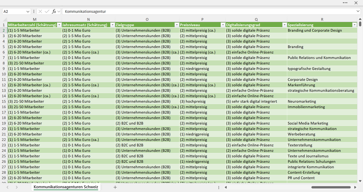The image size is (363, 192).
Task: Open Jahresumsatz (Schätzung) filter dropdown
Action: click(112, 25)
